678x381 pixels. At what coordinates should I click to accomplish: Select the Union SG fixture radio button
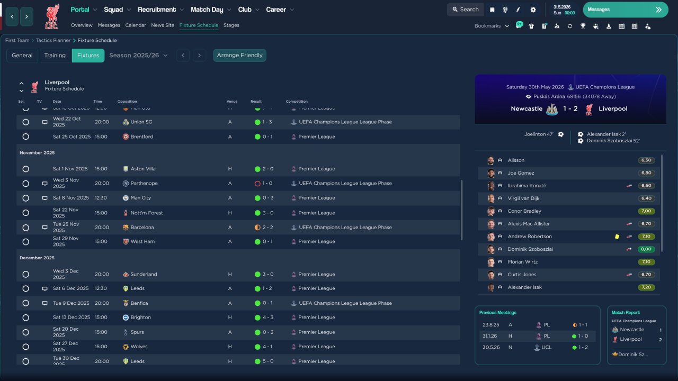[x=25, y=122]
